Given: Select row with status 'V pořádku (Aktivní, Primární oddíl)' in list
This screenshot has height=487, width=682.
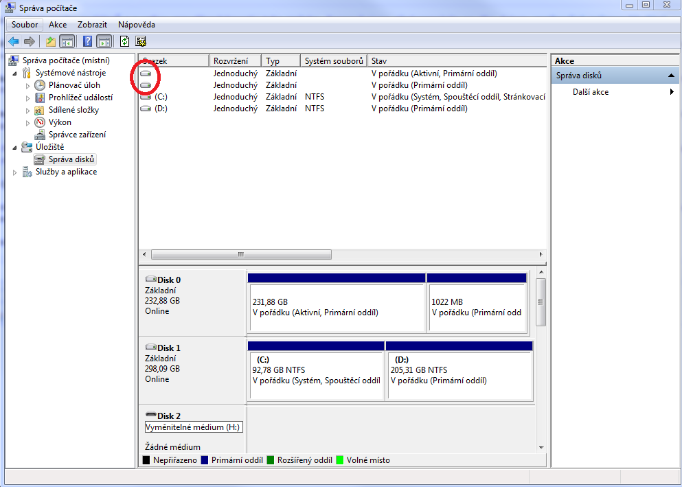Looking at the screenshot, I should [342, 73].
